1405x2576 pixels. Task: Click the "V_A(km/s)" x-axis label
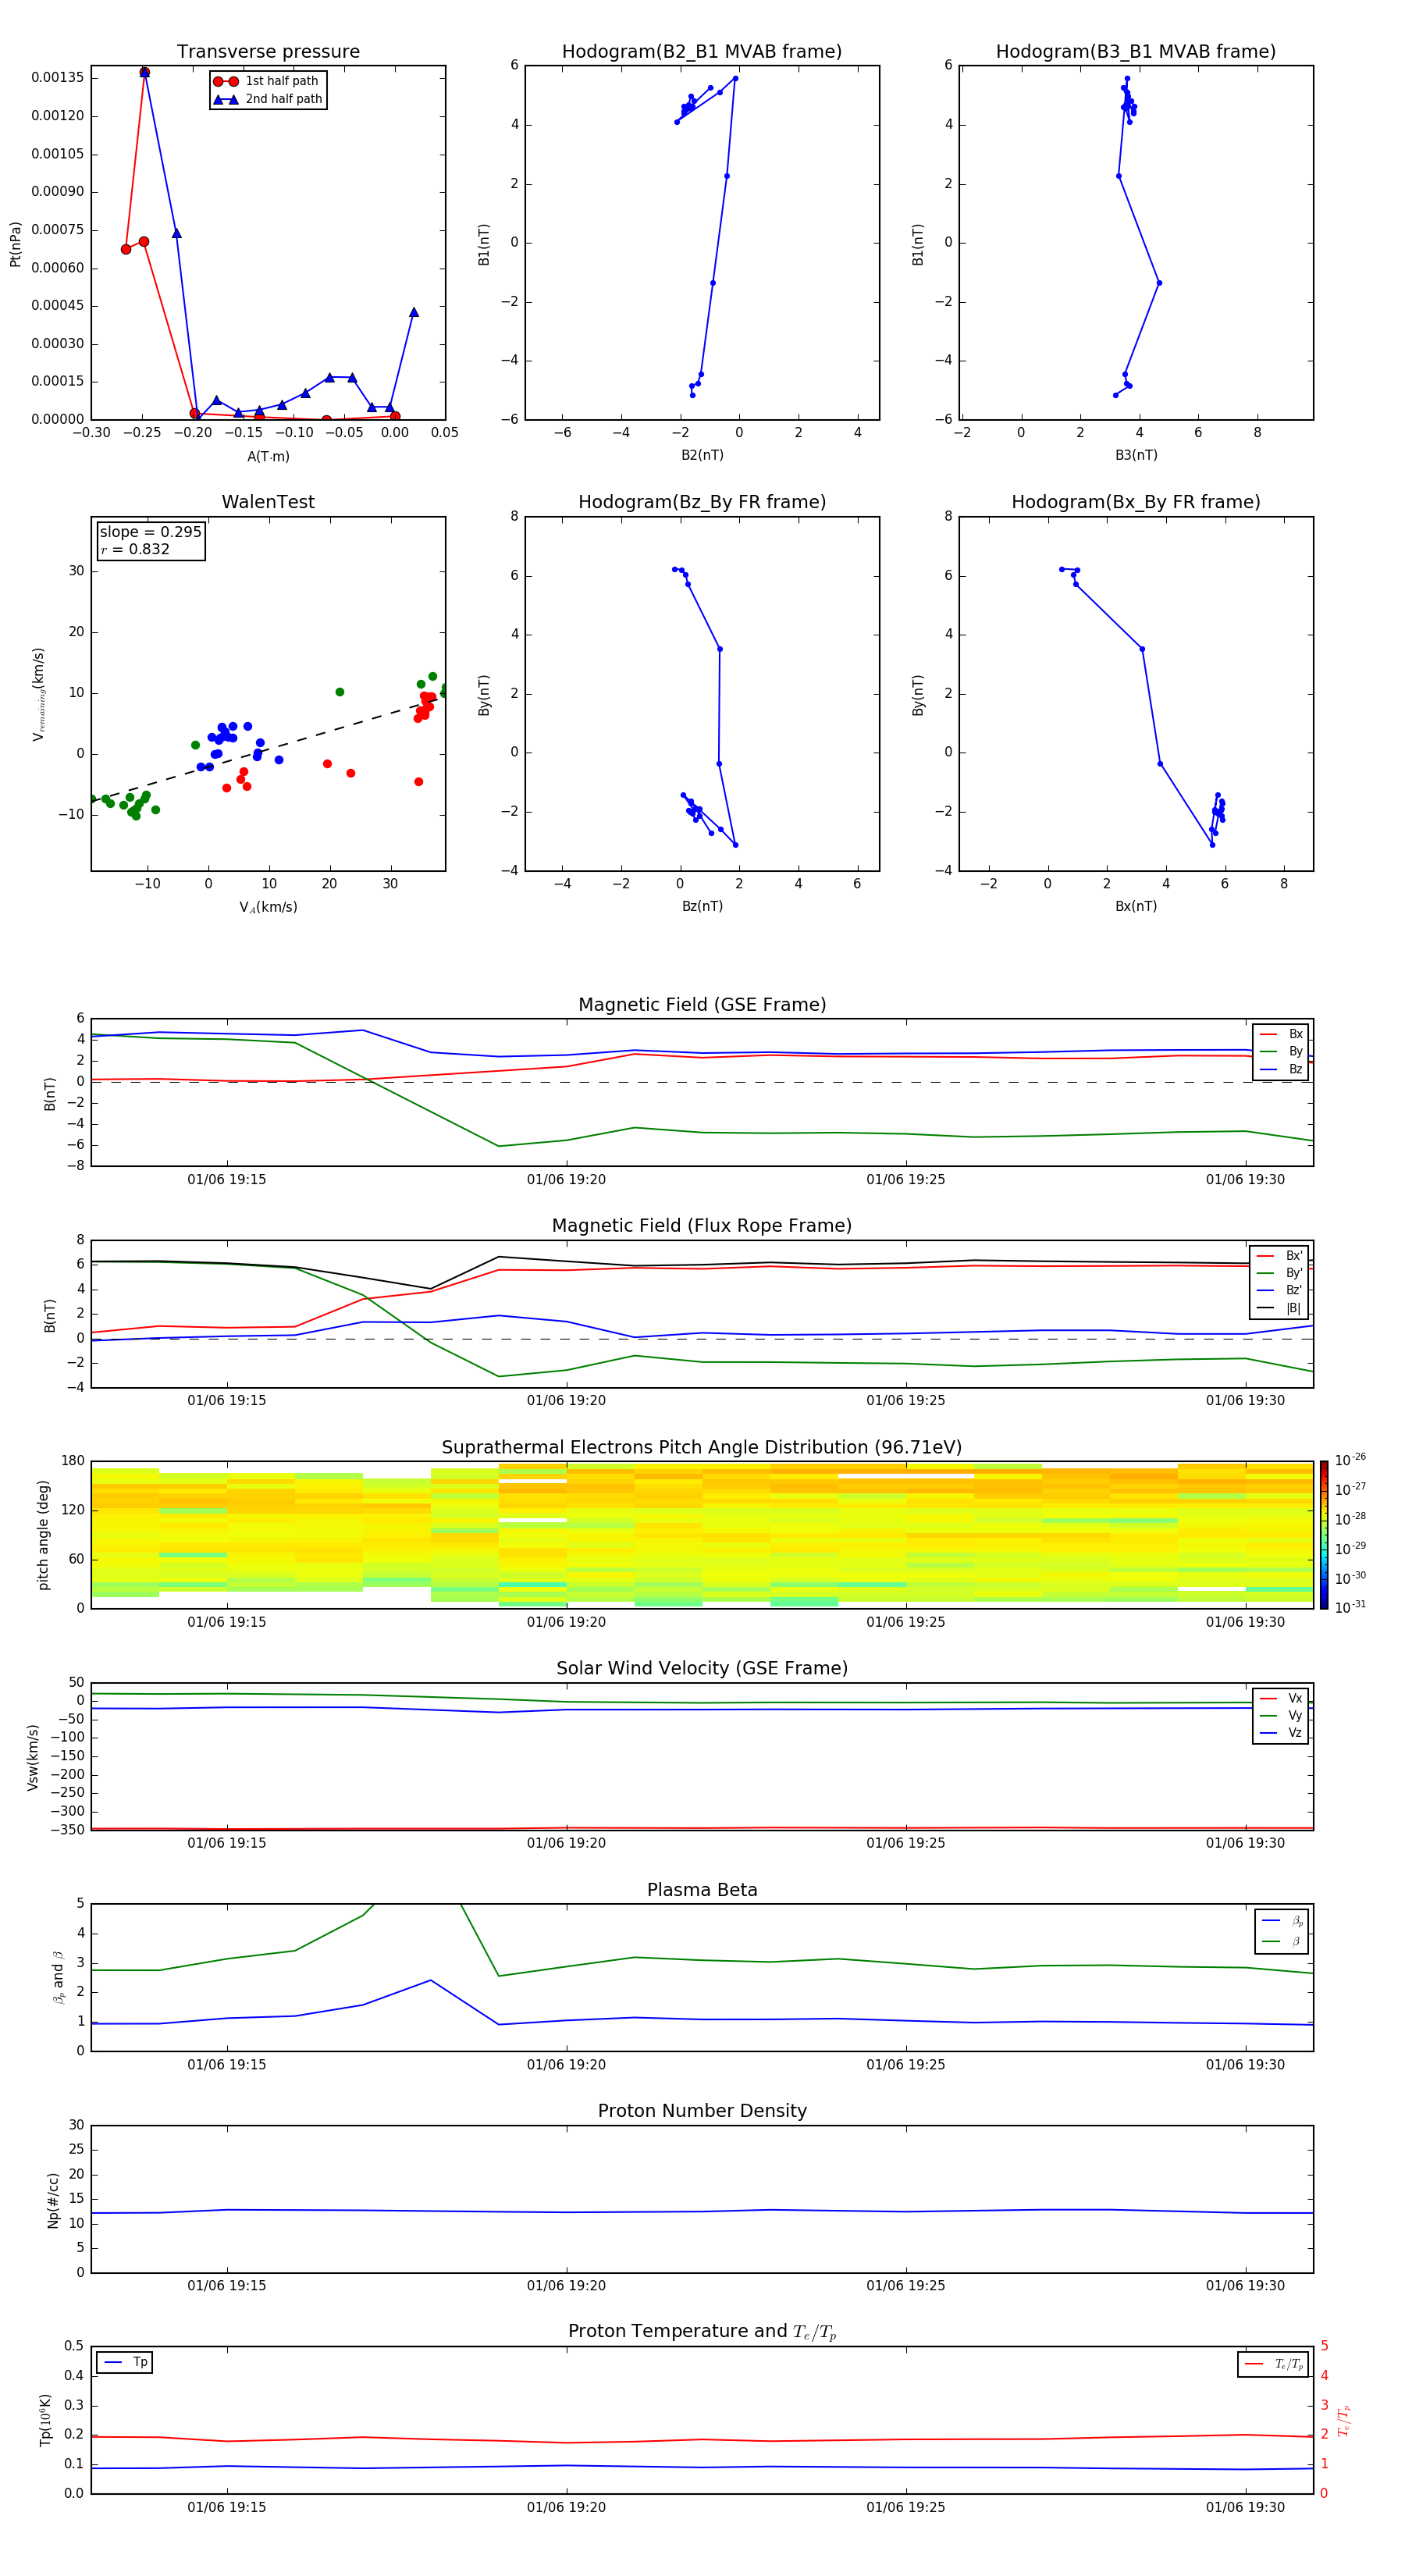[268, 908]
